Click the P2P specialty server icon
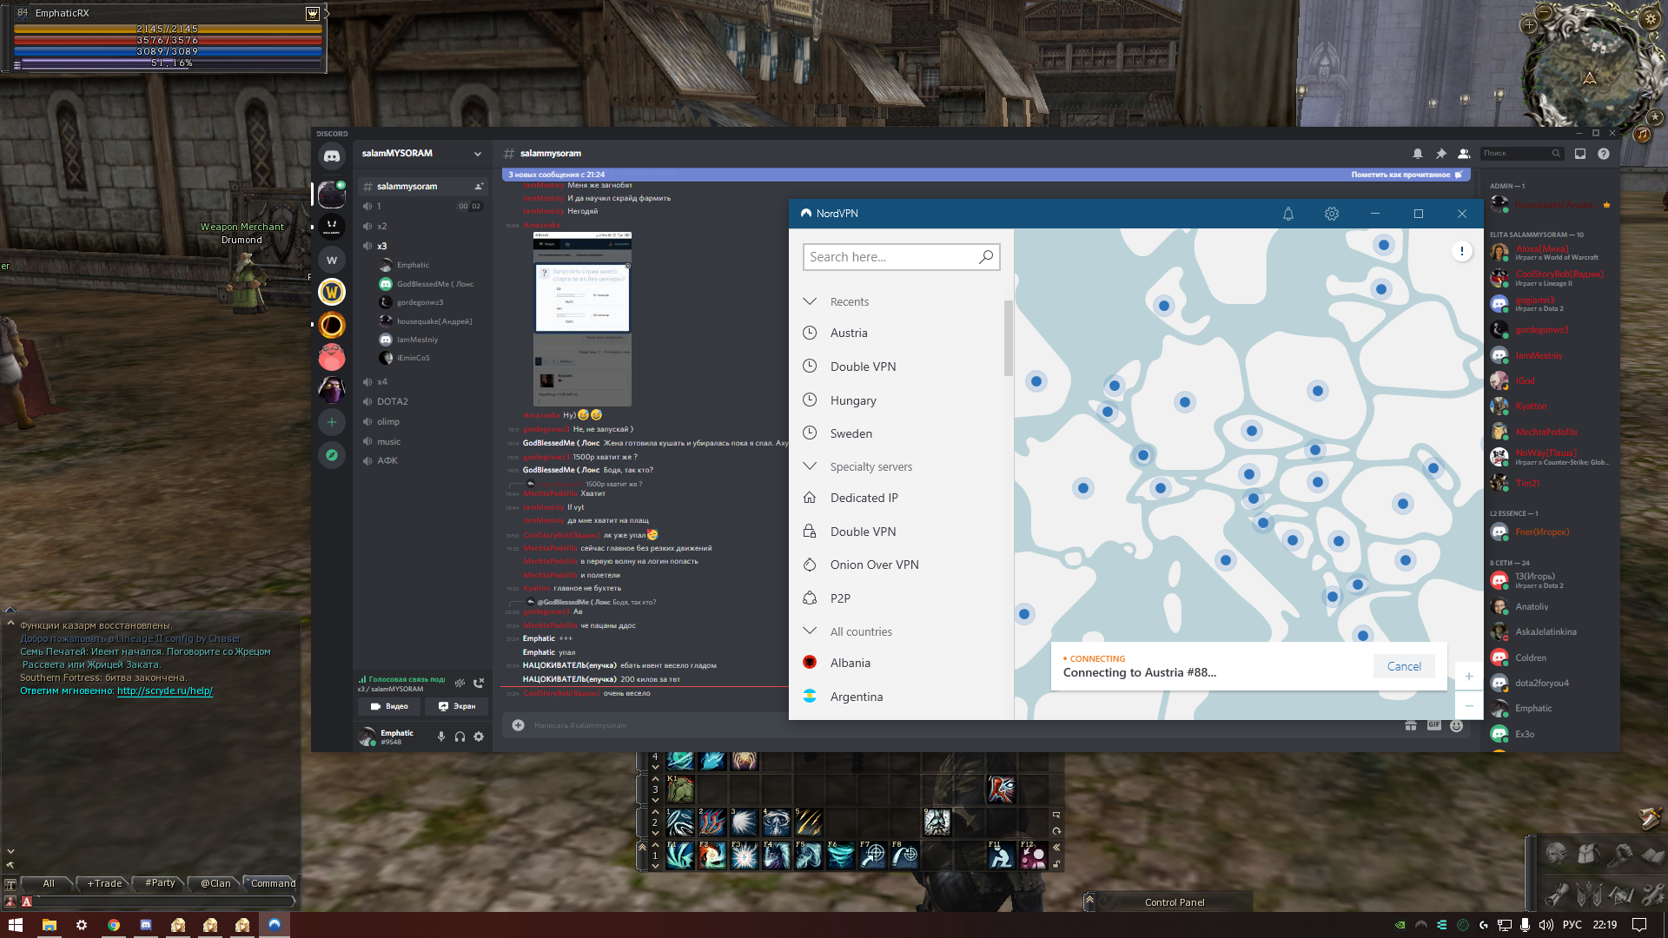The width and height of the screenshot is (1668, 938). click(810, 598)
